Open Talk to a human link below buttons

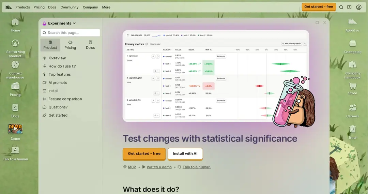pos(197,167)
